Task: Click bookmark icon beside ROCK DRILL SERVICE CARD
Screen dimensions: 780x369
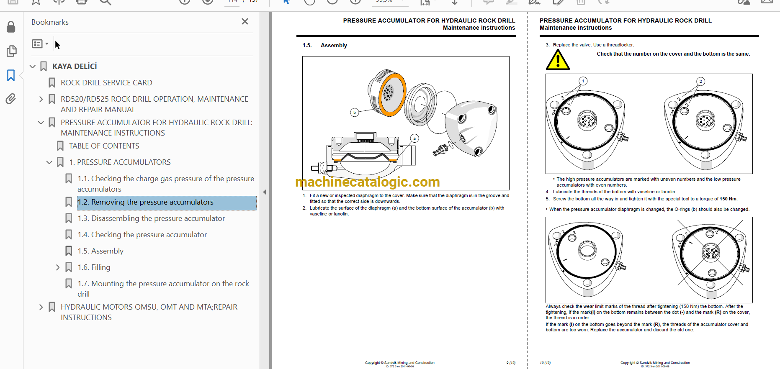Action: click(x=52, y=83)
